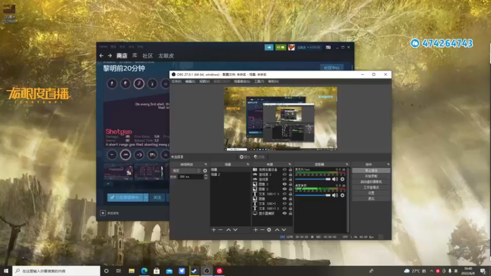491x276 pixels.
Task: Open Steam from the Windows taskbar
Action: pos(194,271)
